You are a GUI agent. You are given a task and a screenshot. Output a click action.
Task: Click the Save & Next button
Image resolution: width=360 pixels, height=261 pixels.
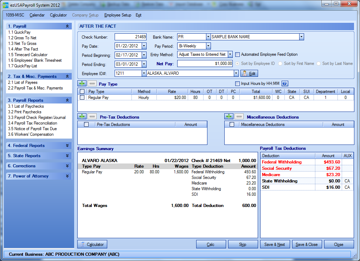[274, 245]
